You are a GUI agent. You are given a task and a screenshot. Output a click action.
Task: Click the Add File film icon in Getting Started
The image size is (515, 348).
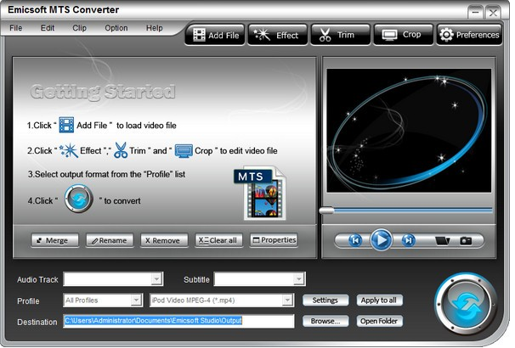66,125
